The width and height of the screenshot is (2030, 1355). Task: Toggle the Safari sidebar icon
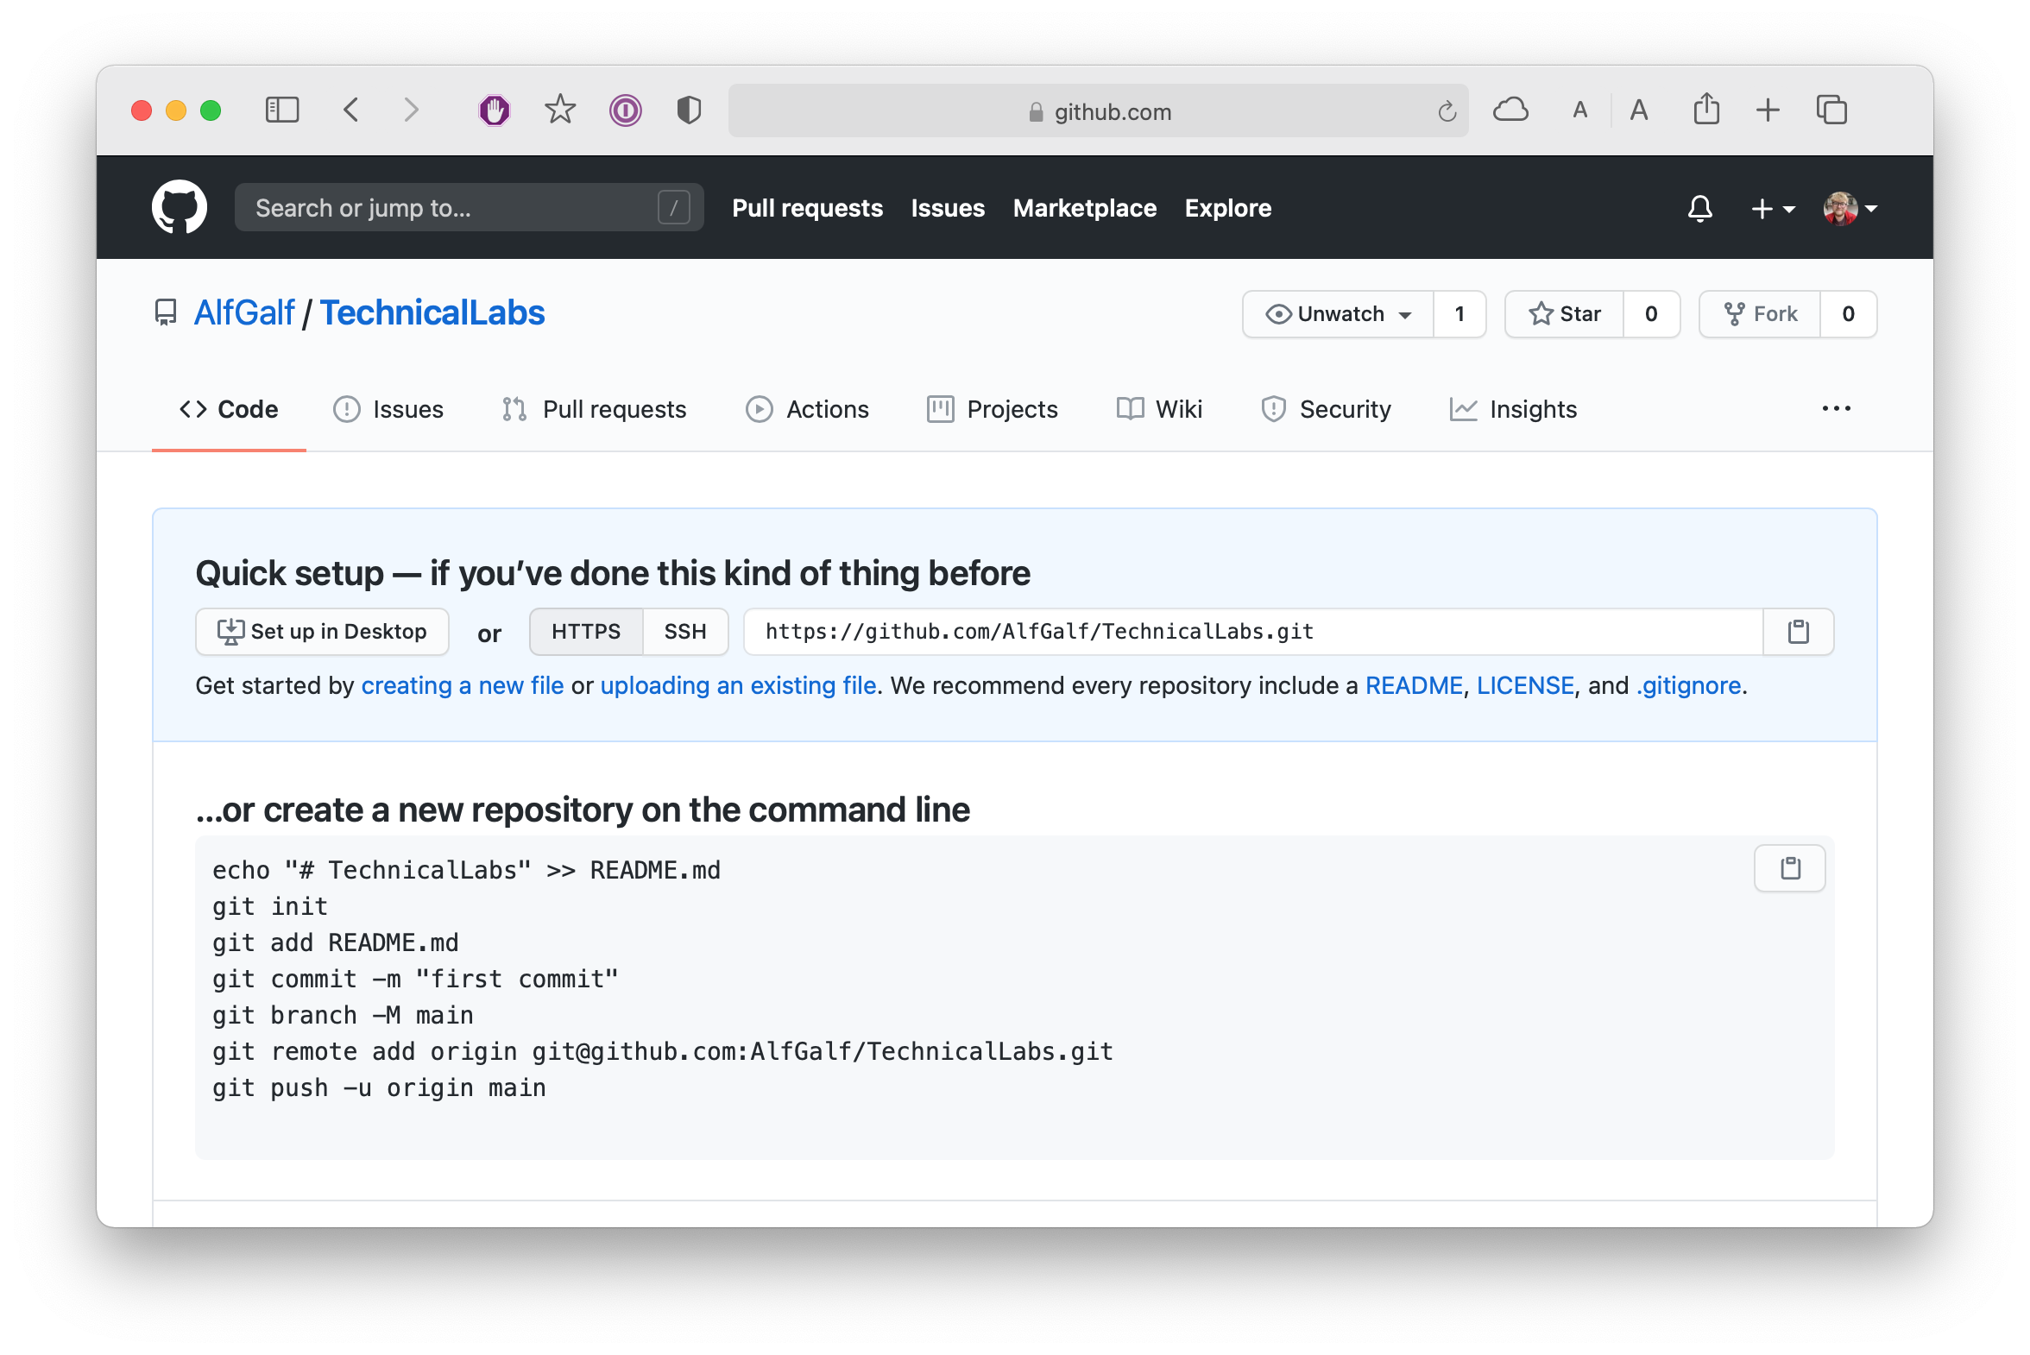click(x=281, y=110)
